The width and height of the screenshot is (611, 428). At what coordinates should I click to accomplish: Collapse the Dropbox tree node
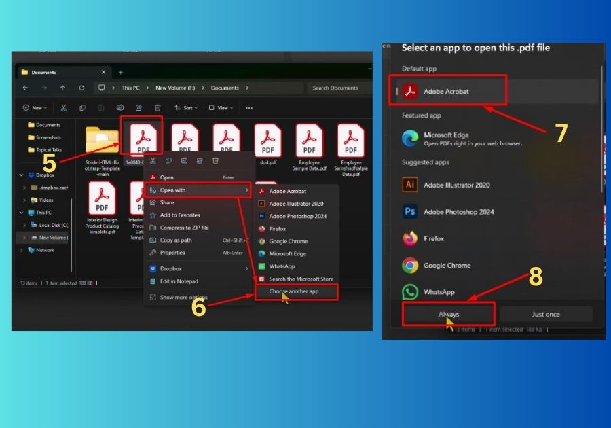(x=21, y=175)
